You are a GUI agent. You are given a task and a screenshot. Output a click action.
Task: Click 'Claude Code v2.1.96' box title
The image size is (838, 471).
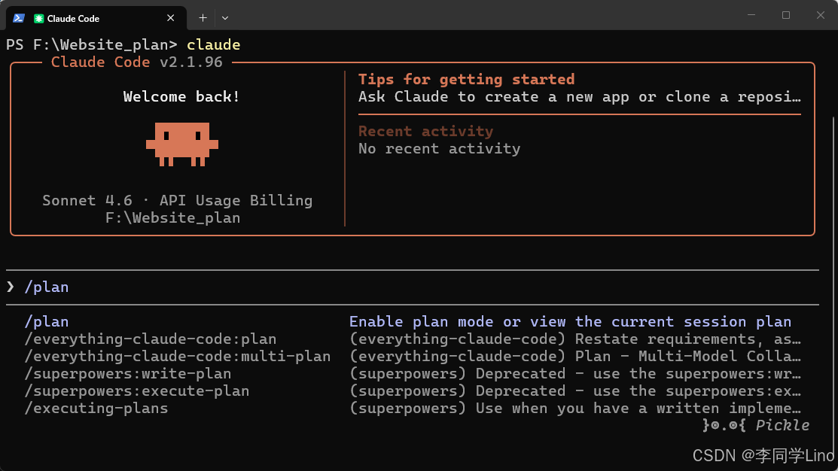[137, 62]
